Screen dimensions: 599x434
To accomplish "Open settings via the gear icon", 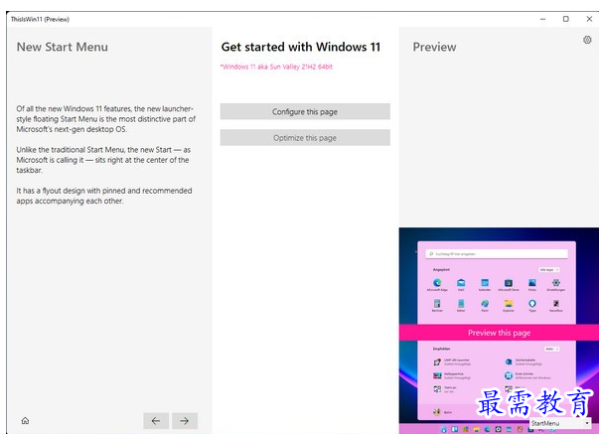I will point(587,40).
